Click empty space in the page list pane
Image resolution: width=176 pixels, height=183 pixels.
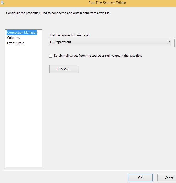tap(24, 104)
